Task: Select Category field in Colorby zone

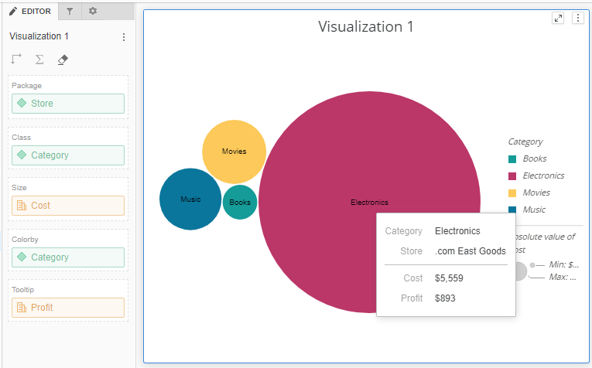Action: pos(68,257)
